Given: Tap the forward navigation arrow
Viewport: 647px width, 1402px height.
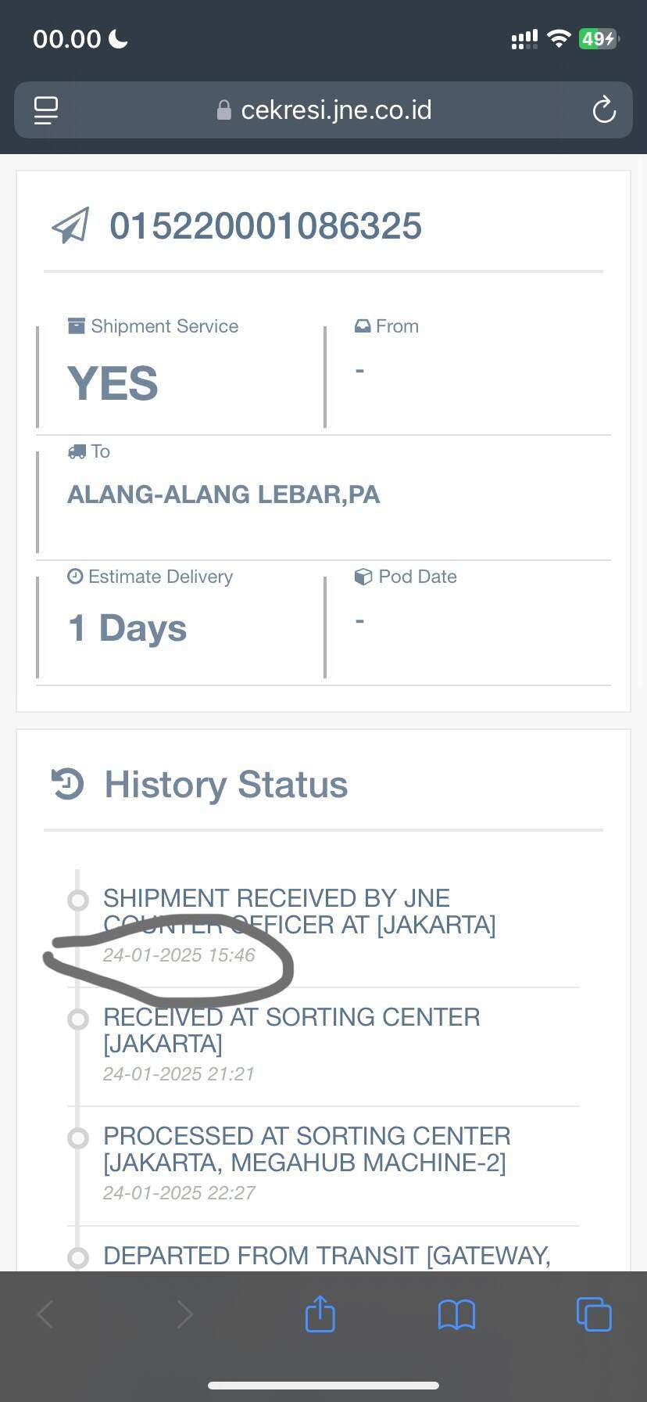Looking at the screenshot, I should point(183,1314).
